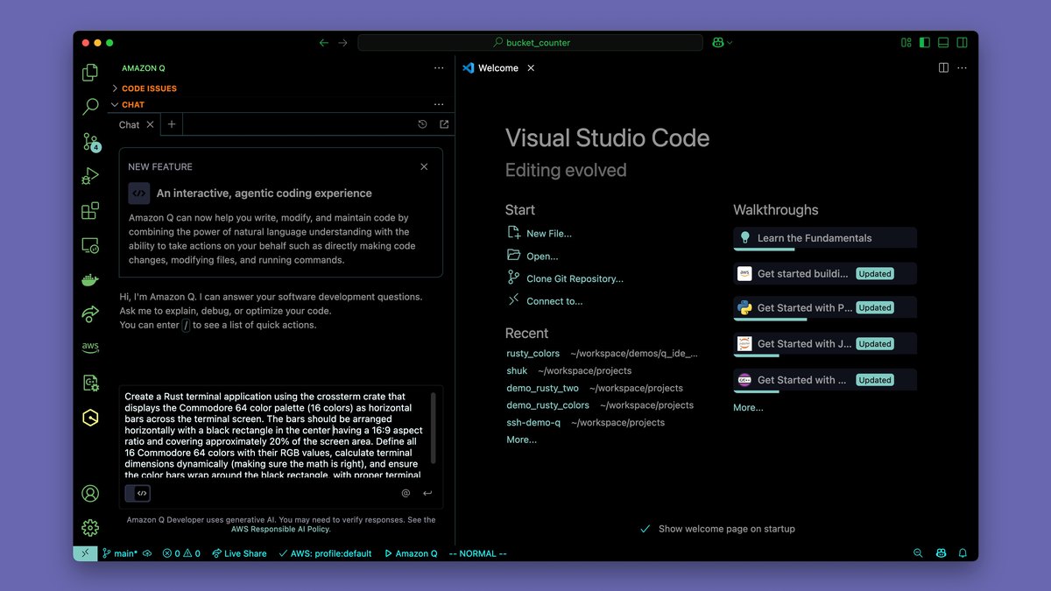Open the Copilot dropdown arrow in title bar

[730, 43]
